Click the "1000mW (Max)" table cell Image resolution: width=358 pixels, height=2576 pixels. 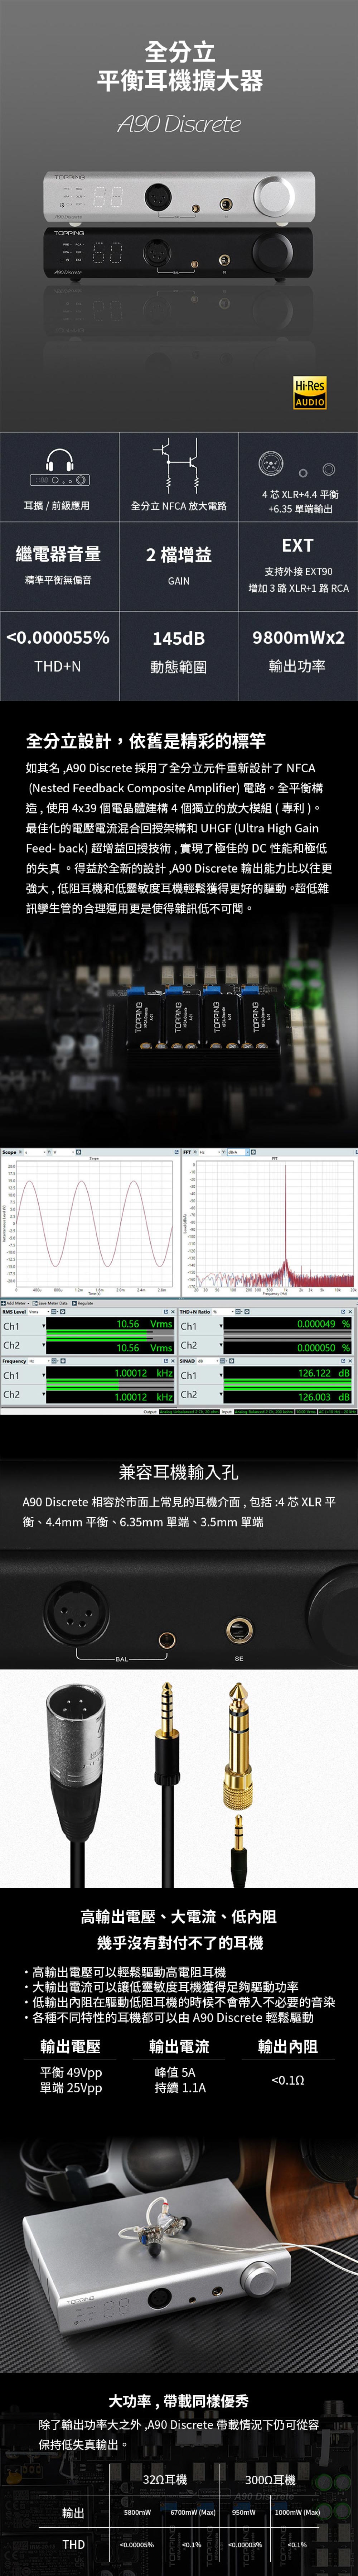click(x=297, y=2512)
